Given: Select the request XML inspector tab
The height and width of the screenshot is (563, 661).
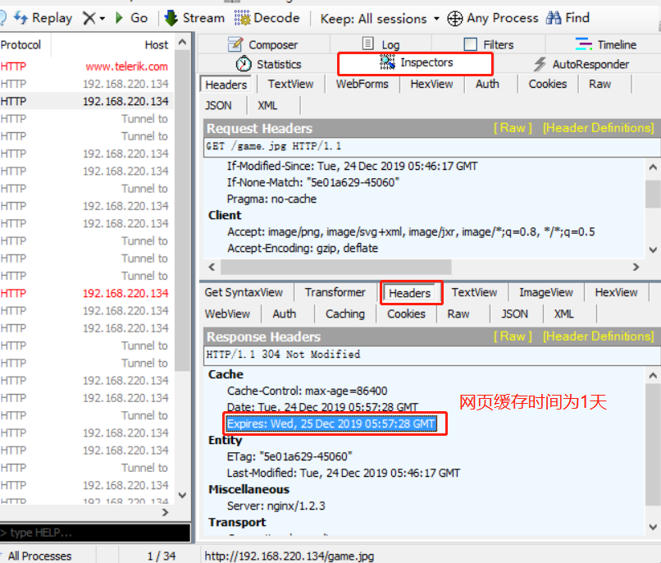Looking at the screenshot, I should [267, 105].
